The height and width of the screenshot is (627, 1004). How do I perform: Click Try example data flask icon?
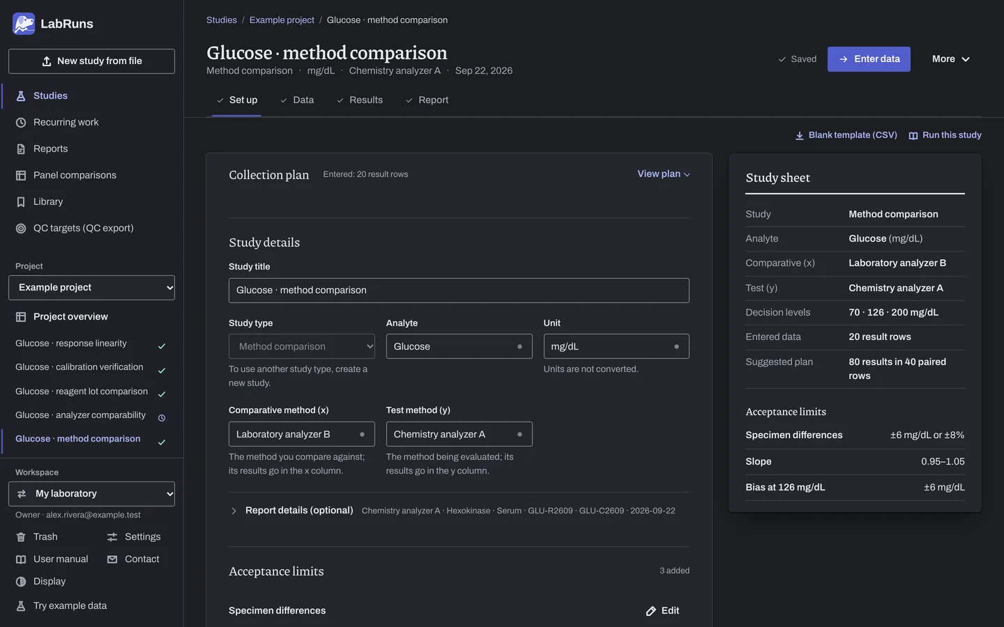click(21, 606)
